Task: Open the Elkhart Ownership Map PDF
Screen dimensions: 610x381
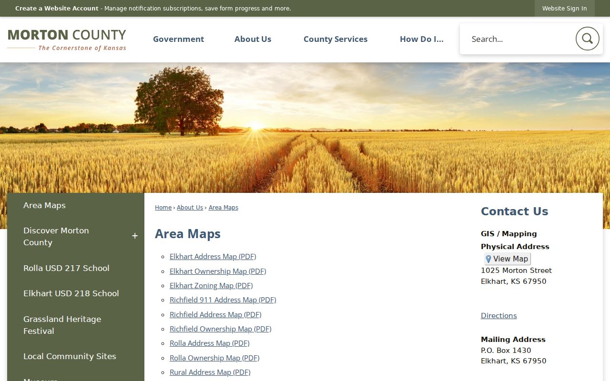Action: pyautogui.click(x=218, y=271)
